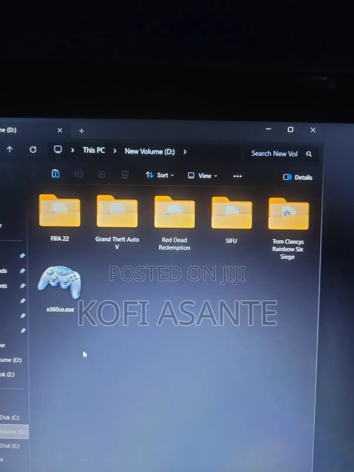
Task: Select Disk (C:) in the sidebar
Action: [x=10, y=417]
